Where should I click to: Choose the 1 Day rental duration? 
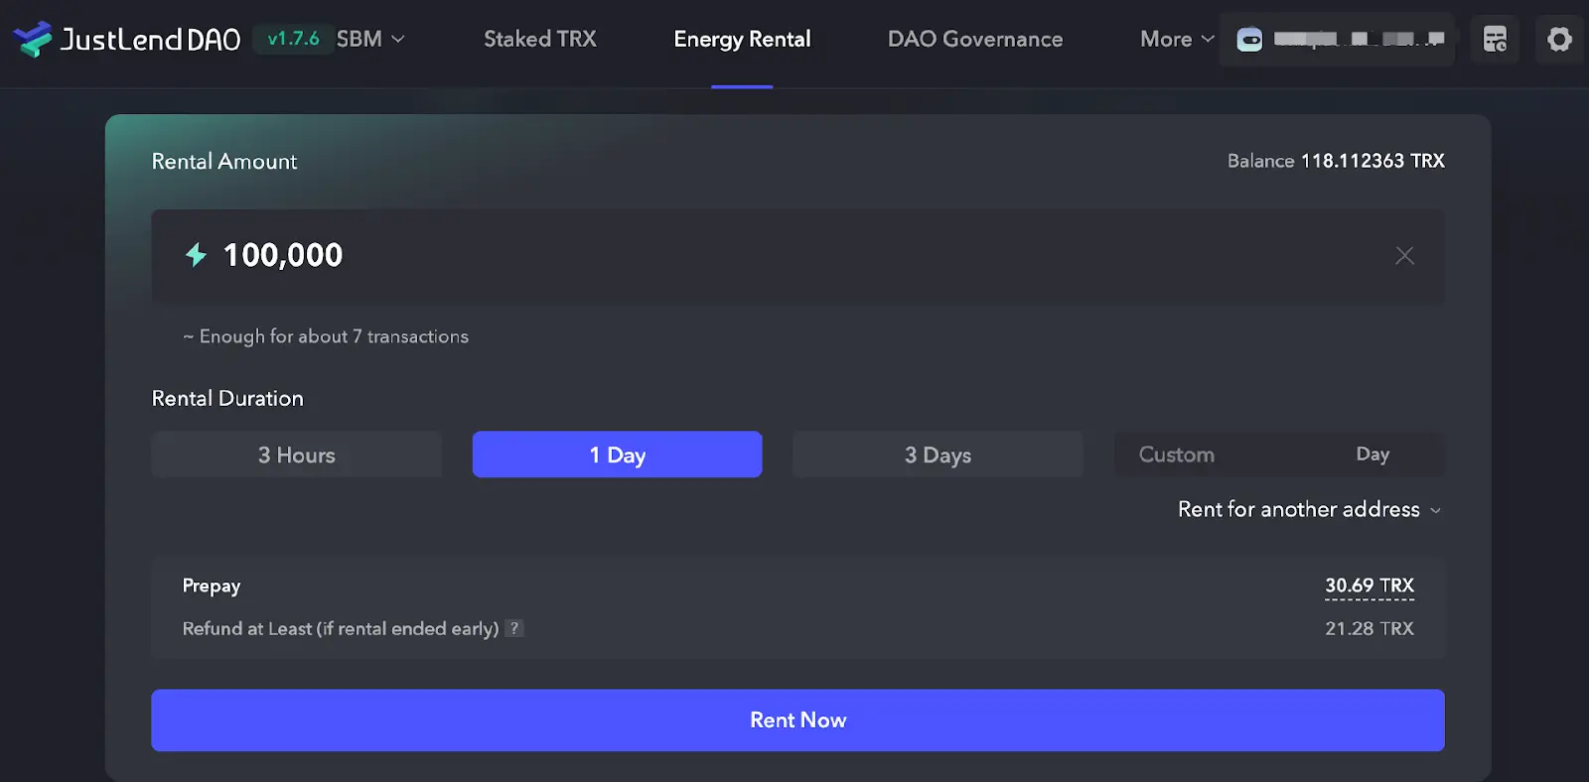617,455
